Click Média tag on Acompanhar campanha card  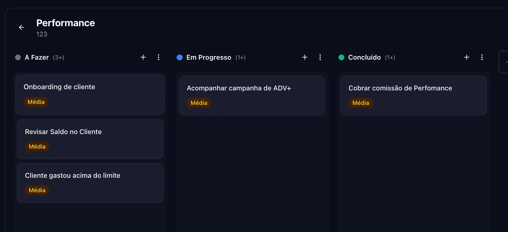(x=199, y=103)
